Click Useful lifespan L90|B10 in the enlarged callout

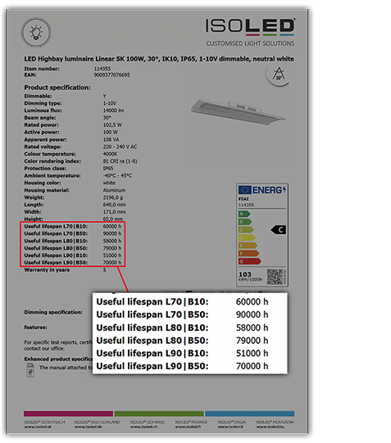152,353
